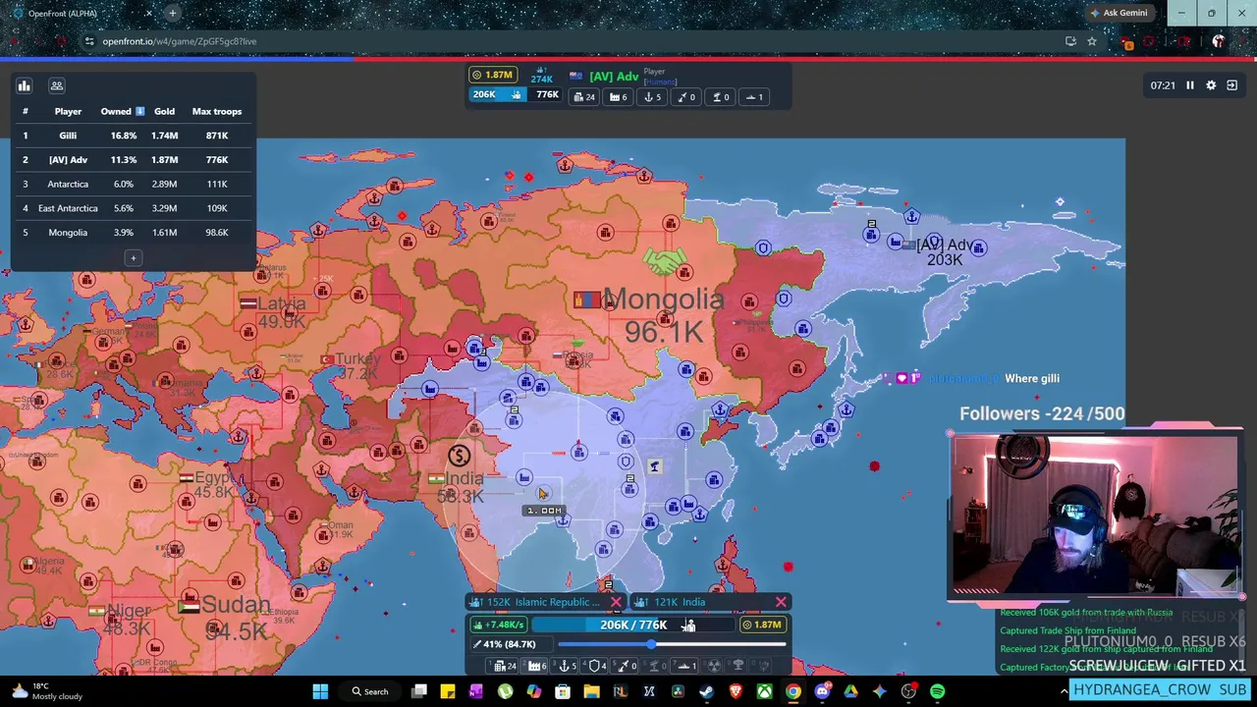
Task: Click top panel warship count 1
Action: pos(753,97)
